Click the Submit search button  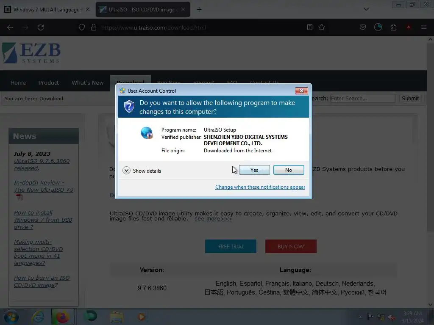pyautogui.click(x=410, y=98)
